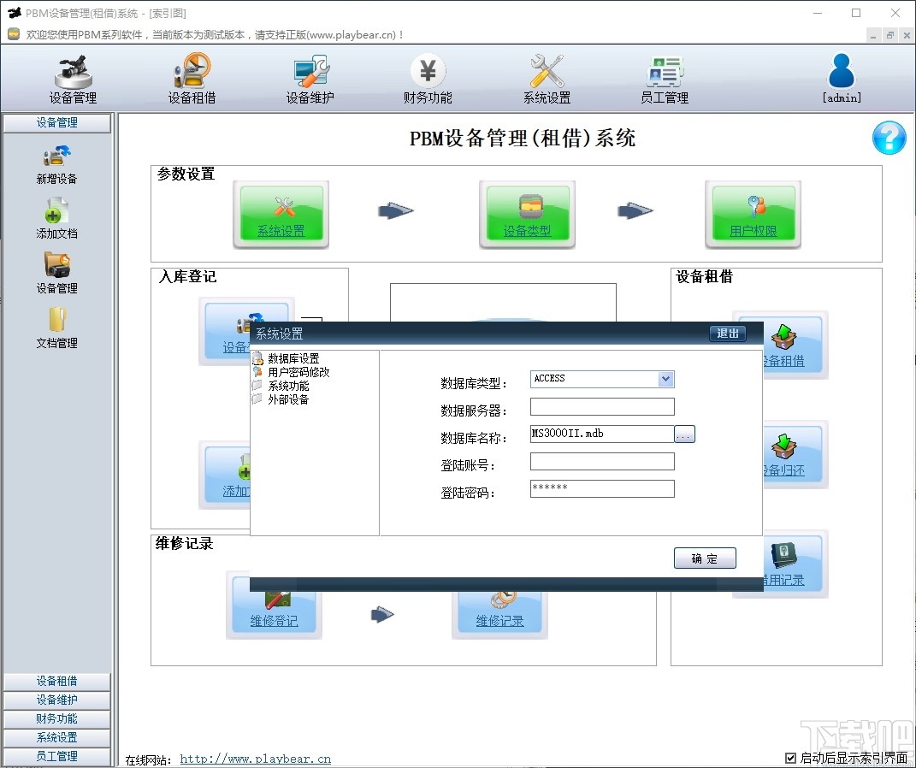Click 新增设备 in the left sidebar
The width and height of the screenshot is (916, 768).
point(56,164)
